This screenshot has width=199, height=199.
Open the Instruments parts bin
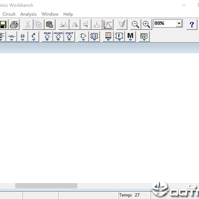click(x=144, y=36)
